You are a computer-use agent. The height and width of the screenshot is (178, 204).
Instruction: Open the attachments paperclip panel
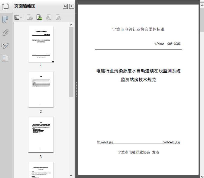5,33
